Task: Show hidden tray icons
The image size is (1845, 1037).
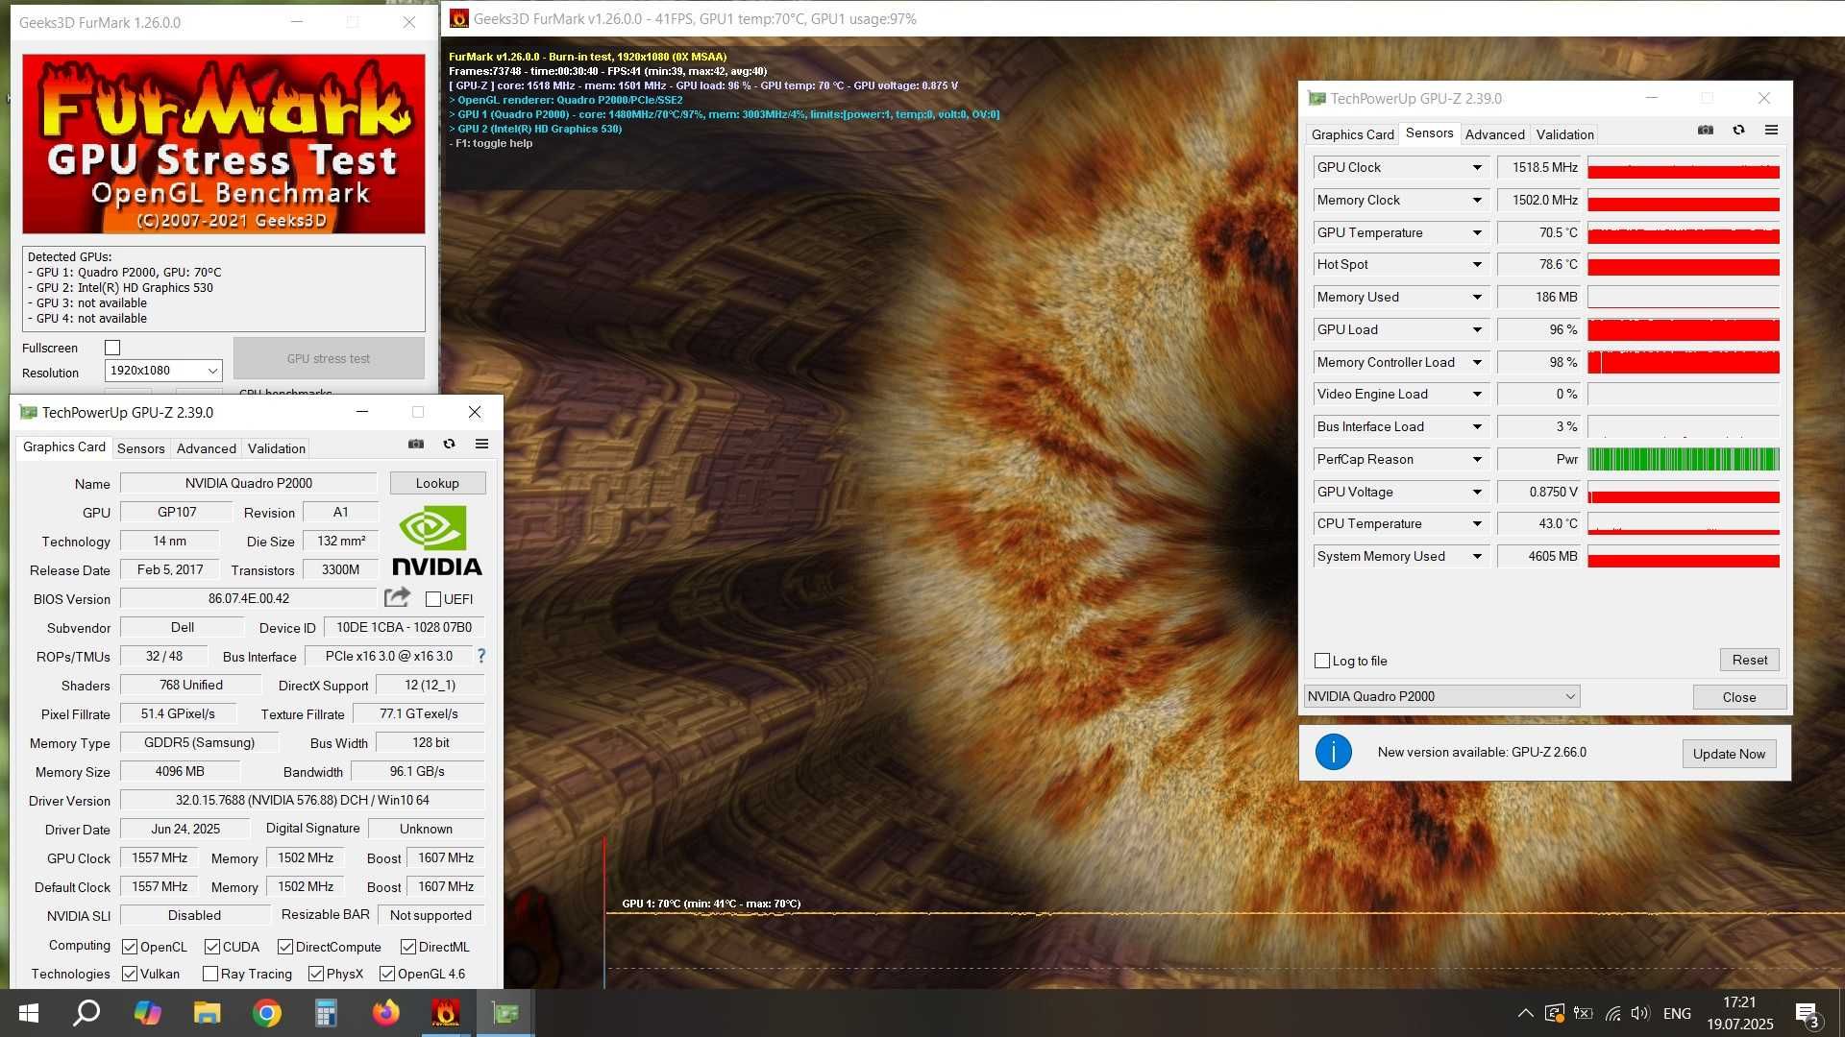Action: coord(1525,1013)
